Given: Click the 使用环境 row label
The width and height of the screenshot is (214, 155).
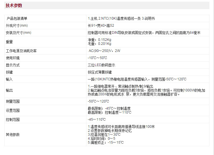Looking at the screenshot, I should coord(13,58).
